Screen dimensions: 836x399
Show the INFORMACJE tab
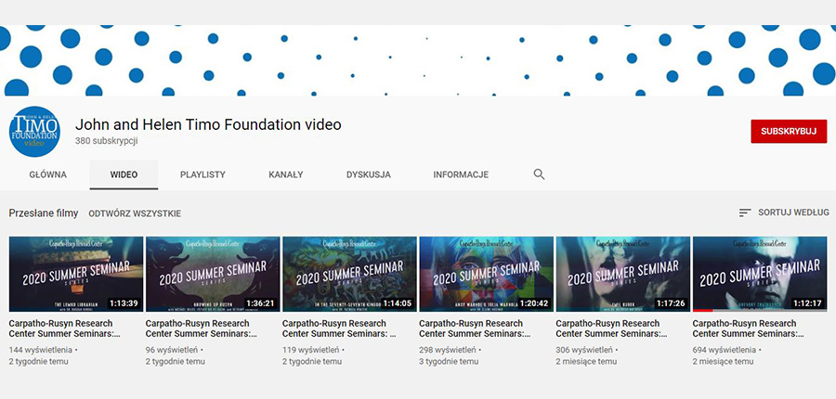pyautogui.click(x=461, y=174)
